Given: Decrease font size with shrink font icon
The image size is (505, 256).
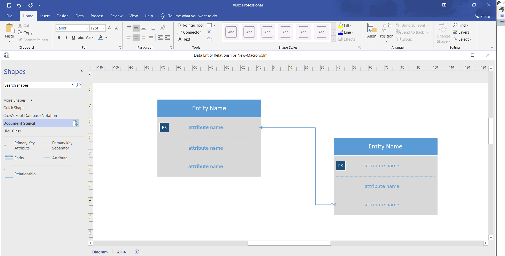Looking at the screenshot, I should [x=117, y=28].
